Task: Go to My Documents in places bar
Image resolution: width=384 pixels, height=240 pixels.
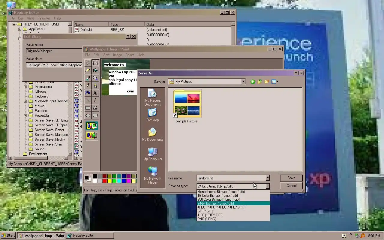Action: (153, 134)
